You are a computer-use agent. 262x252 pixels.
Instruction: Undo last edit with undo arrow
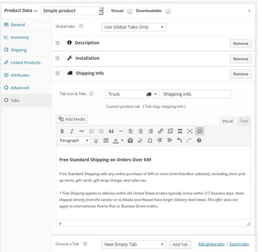coord(179,140)
